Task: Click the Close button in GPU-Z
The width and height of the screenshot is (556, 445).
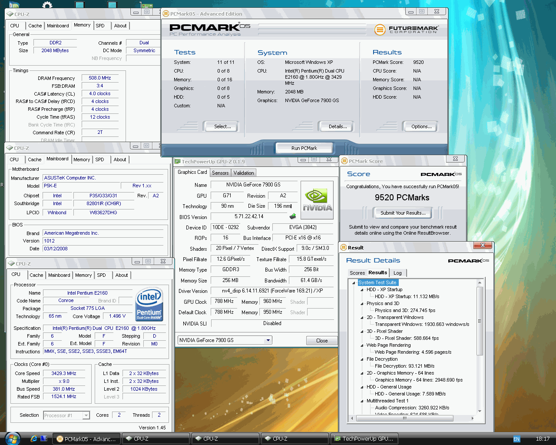Action: (322, 341)
